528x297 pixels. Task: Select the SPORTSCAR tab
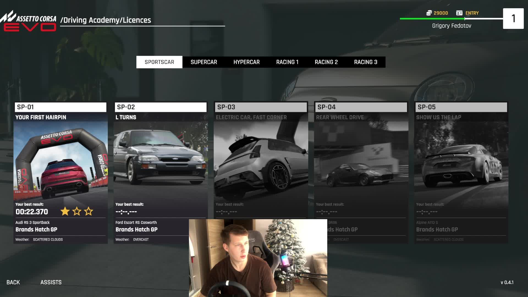159,62
